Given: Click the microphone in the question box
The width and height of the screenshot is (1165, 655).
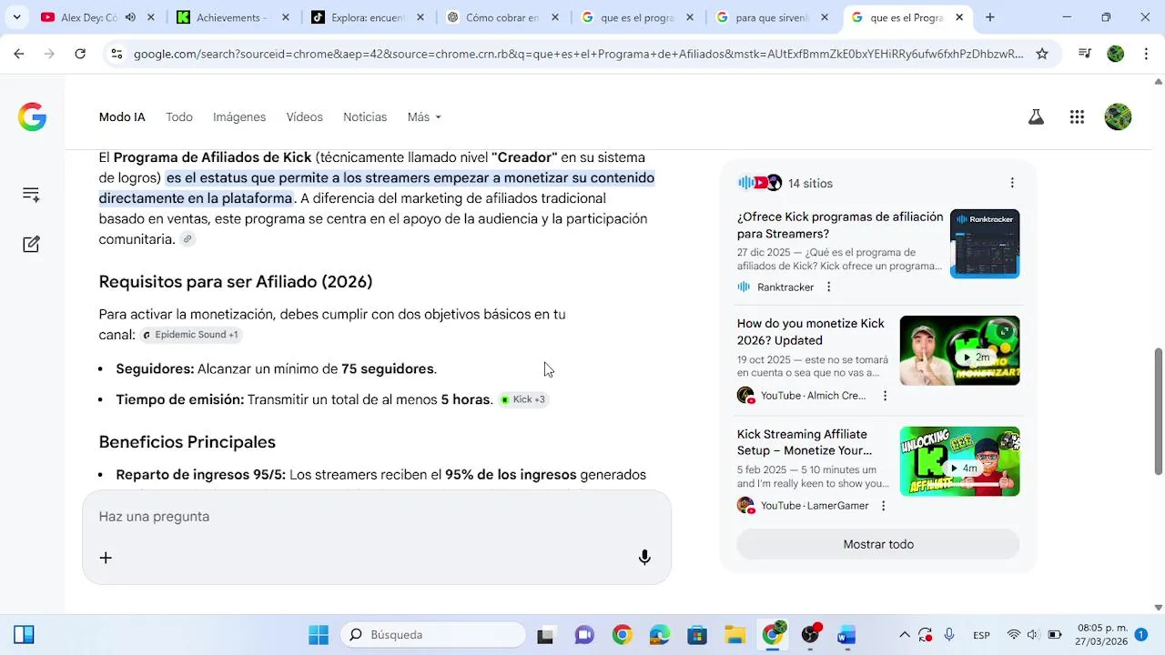Looking at the screenshot, I should [x=644, y=558].
